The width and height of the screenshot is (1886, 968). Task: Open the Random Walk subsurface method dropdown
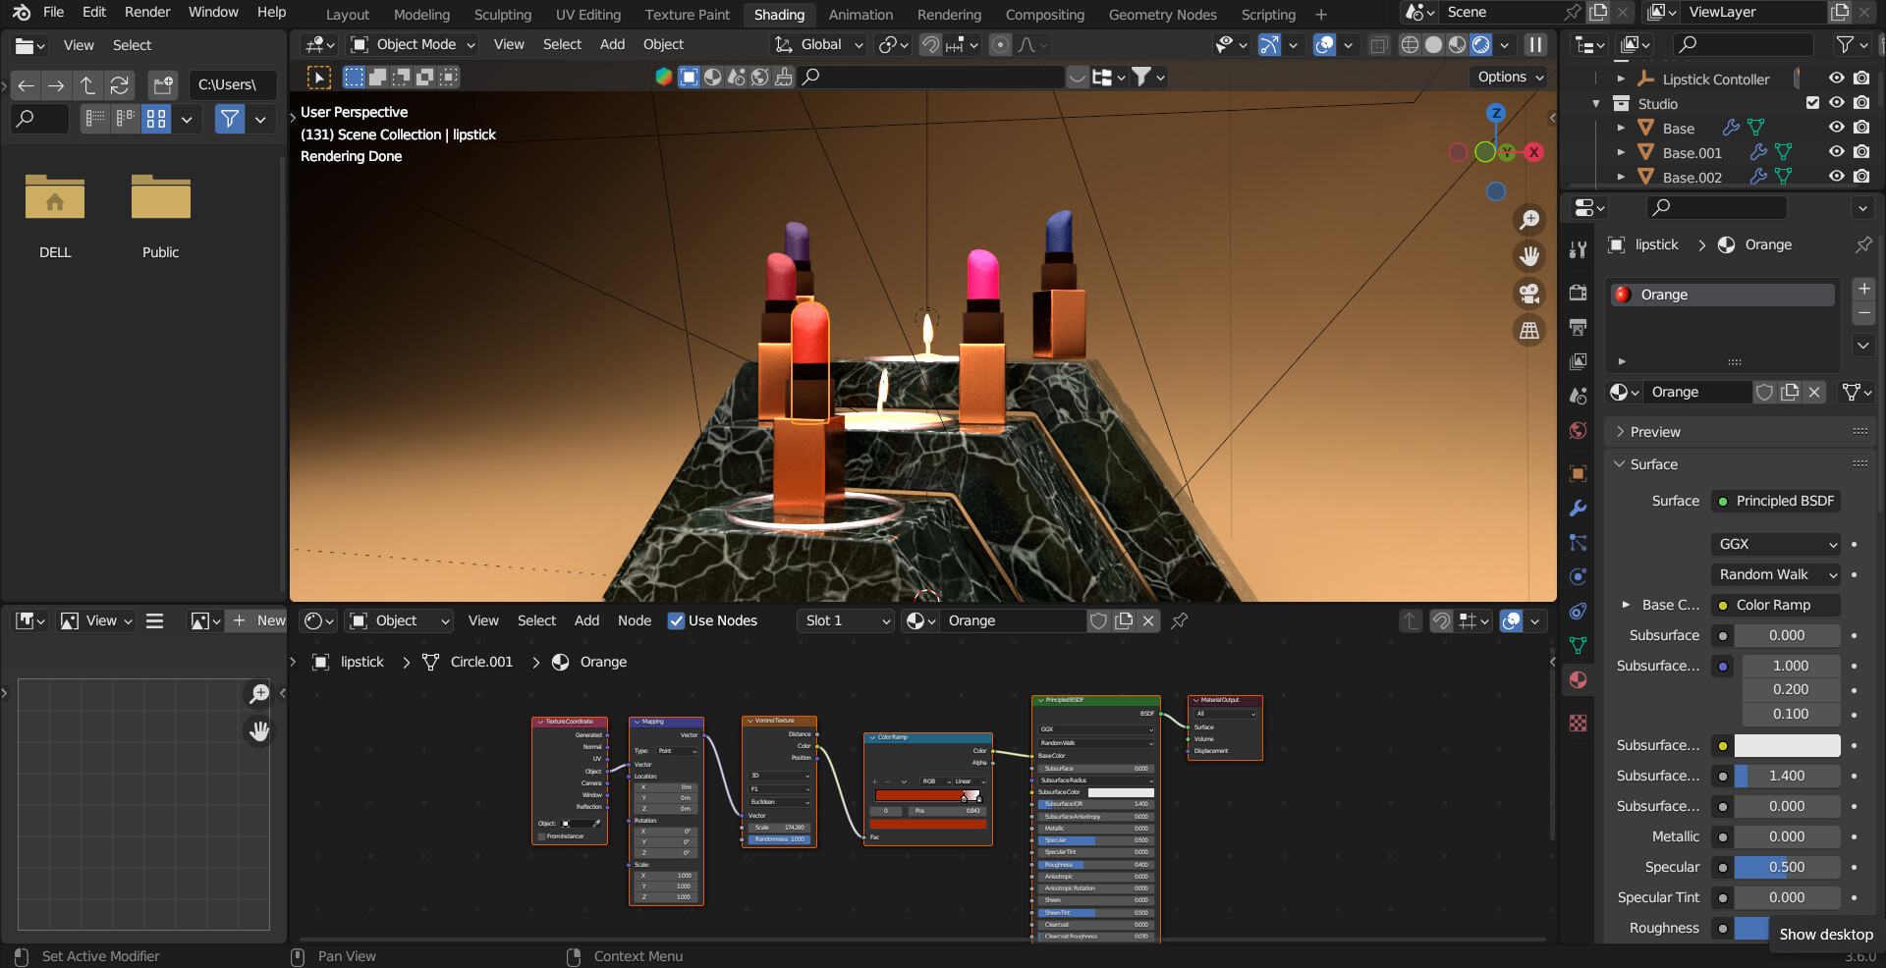[1776, 574]
